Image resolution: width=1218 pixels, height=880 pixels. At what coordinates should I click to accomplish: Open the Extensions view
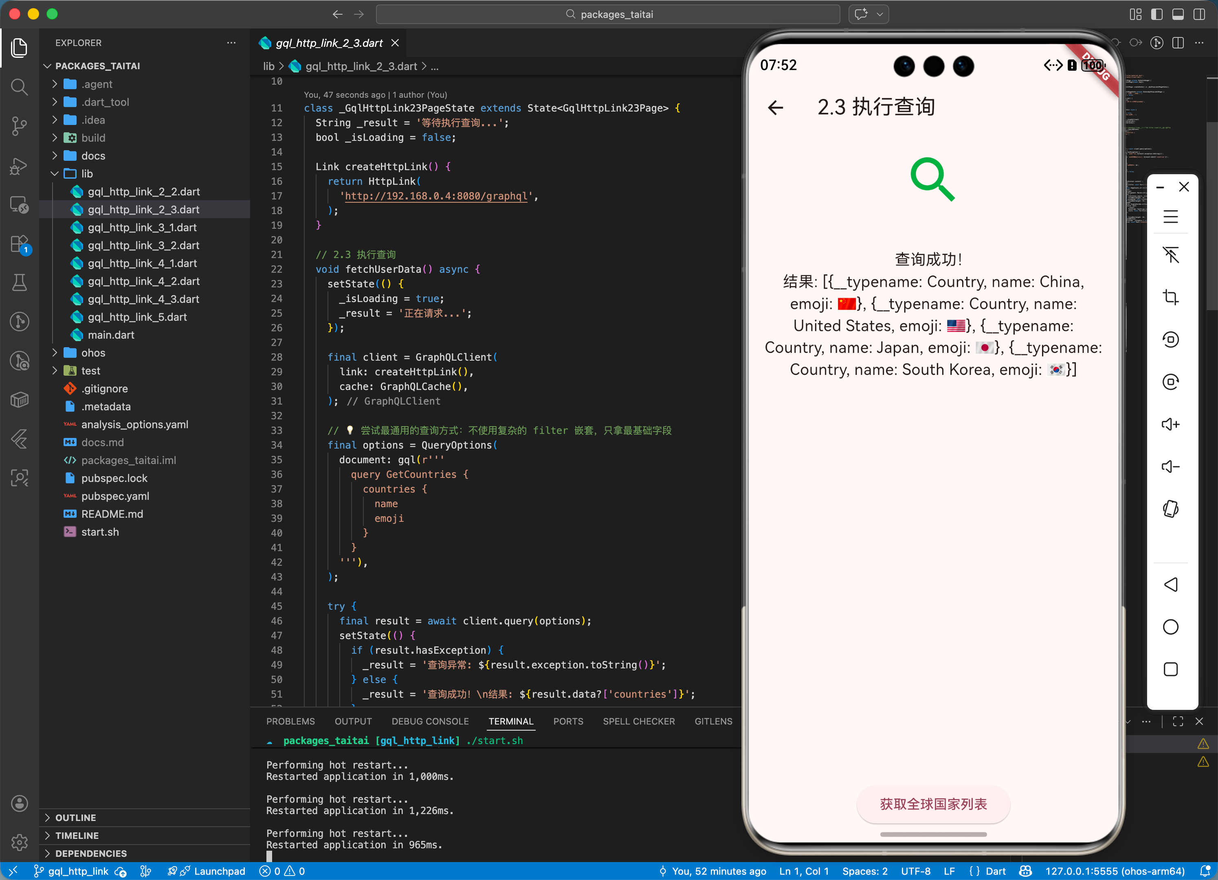point(19,244)
